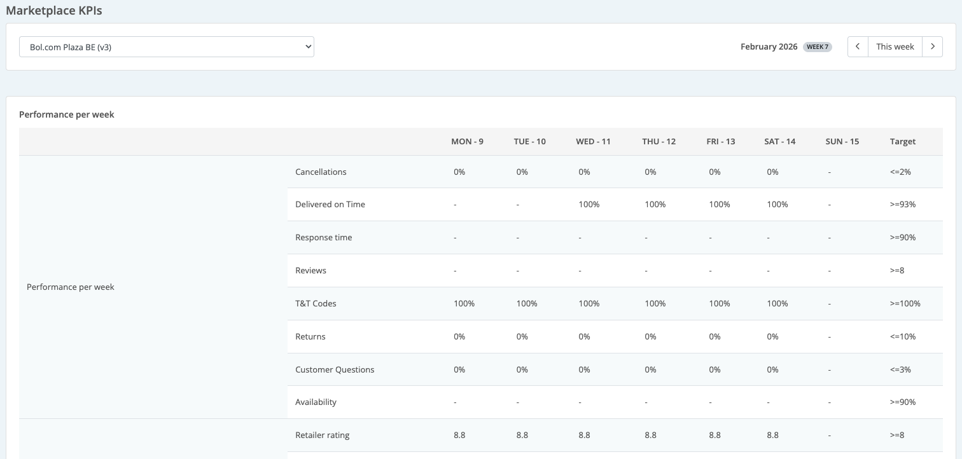Go to previous week arrow

[x=858, y=46]
